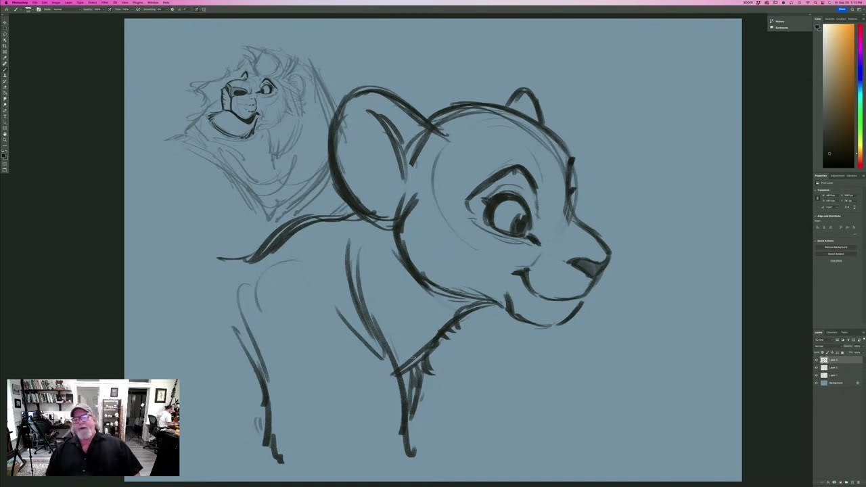Click the Share button

[x=842, y=9]
